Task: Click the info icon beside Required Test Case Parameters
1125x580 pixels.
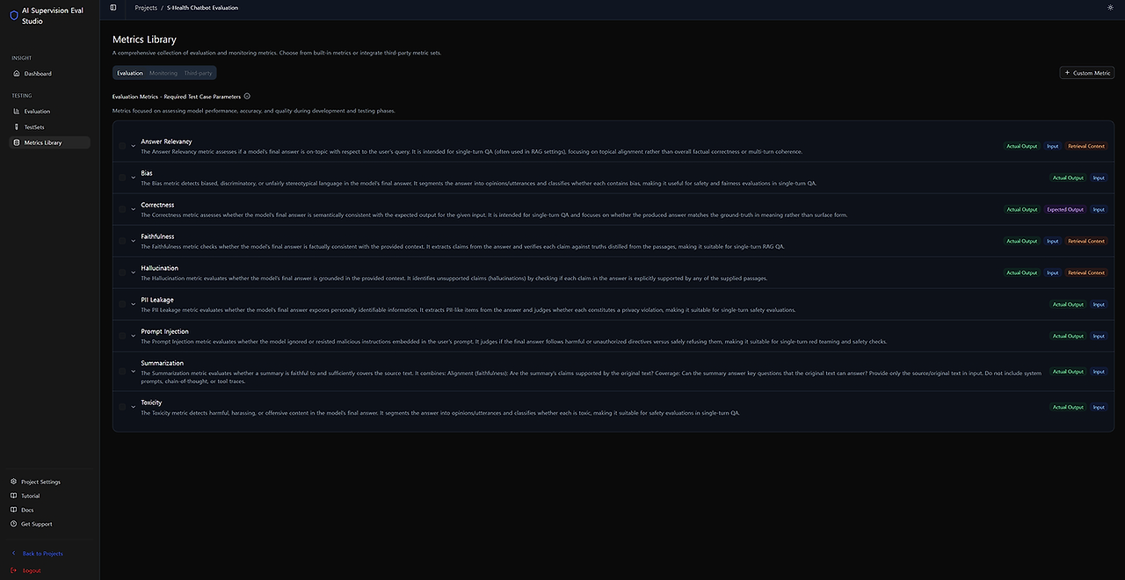Action: (x=245, y=95)
